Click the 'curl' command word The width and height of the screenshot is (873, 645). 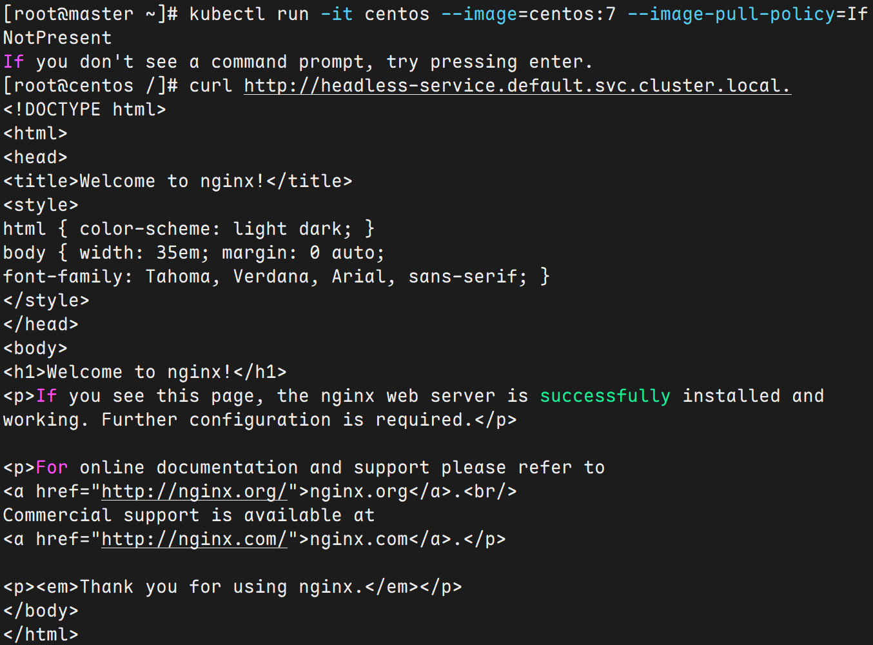(x=211, y=86)
